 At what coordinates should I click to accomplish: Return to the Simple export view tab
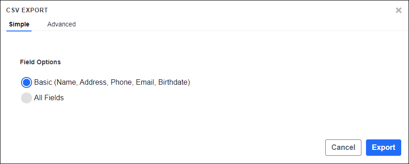pos(19,24)
